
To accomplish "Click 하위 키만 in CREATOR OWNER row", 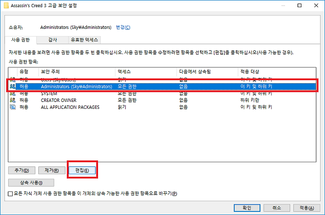I will click(x=250, y=100).
